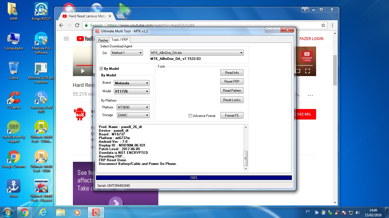Launch Ultimate Multi Tool - GSM shortcut
The width and height of the screenshot is (389, 218).
pyautogui.click(x=41, y=161)
